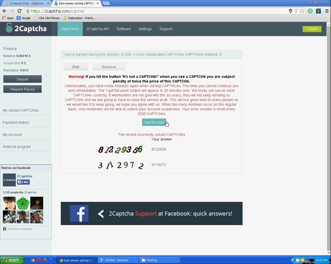Open a new browser tab
The width and height of the screenshot is (331, 264).
pos(106,3)
